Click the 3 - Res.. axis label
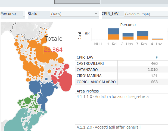The width and height of the screenshot is (168, 131). coord(143,44)
